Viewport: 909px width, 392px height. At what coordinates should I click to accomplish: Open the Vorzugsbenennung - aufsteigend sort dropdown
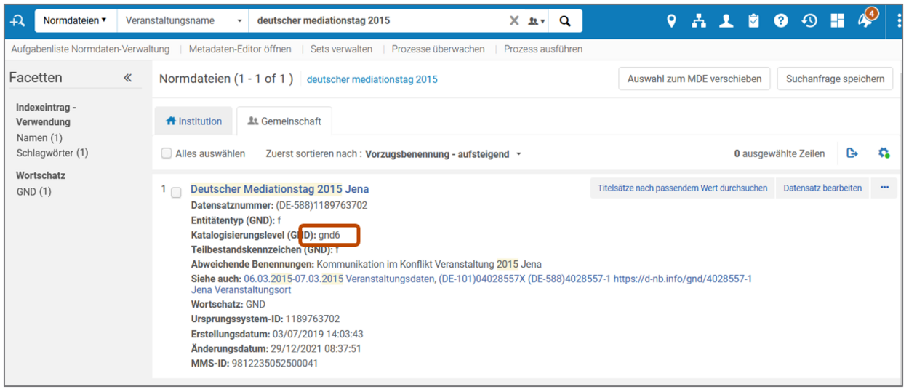click(x=444, y=154)
